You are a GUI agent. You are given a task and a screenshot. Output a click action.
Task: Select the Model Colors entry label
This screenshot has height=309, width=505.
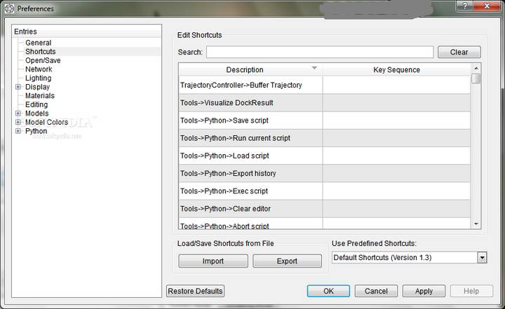[x=47, y=123]
